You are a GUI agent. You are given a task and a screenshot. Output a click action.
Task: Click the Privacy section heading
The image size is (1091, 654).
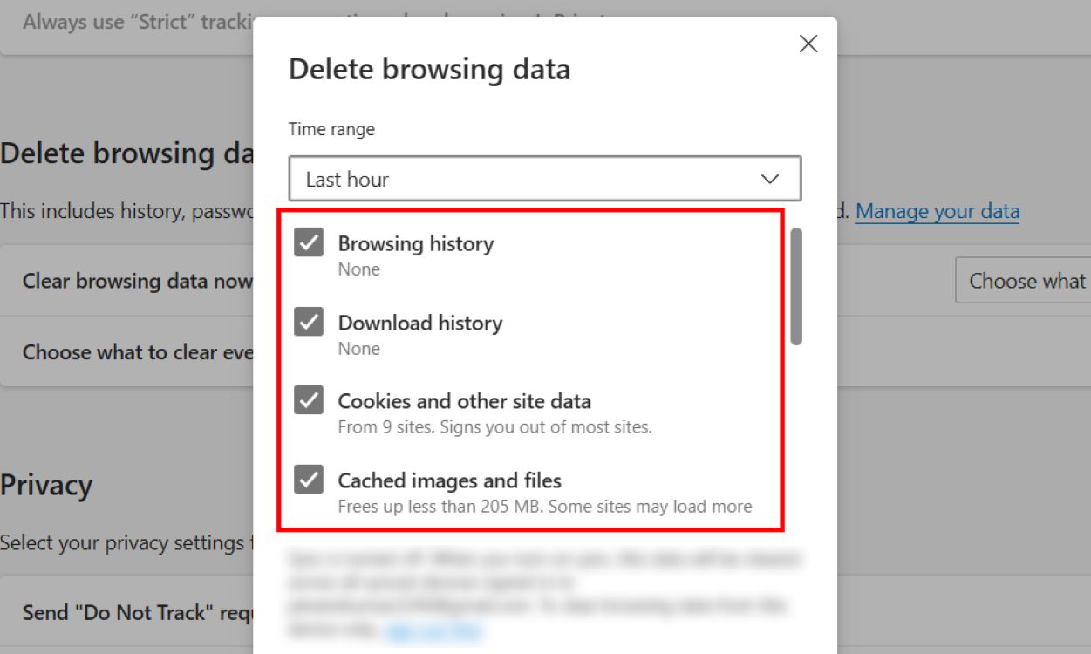[x=46, y=485]
